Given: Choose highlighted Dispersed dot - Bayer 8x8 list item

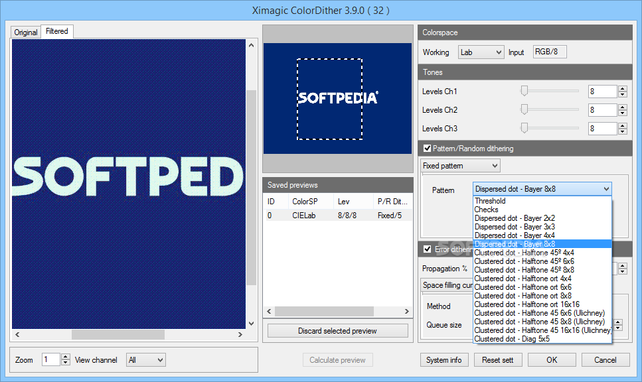Looking at the screenshot, I should pyautogui.click(x=542, y=244).
